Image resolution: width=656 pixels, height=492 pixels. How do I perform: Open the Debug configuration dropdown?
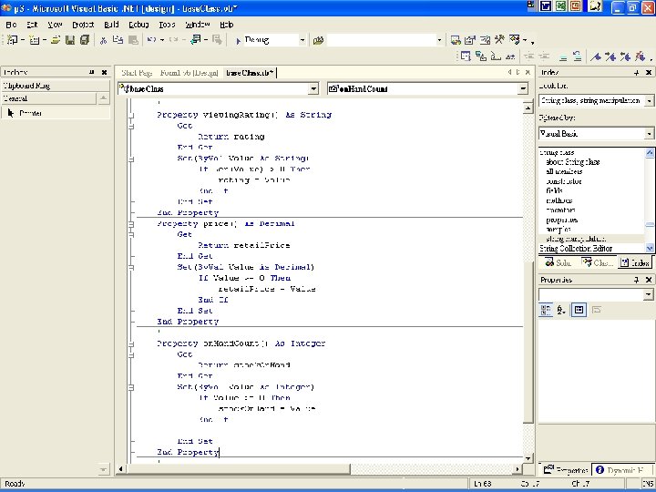[x=303, y=40]
